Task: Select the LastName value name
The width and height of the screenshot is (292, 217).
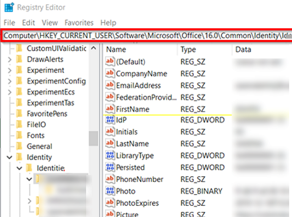Action: coord(132,144)
